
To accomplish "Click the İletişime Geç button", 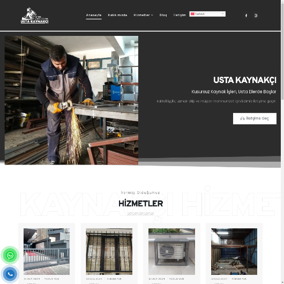I will [255, 118].
